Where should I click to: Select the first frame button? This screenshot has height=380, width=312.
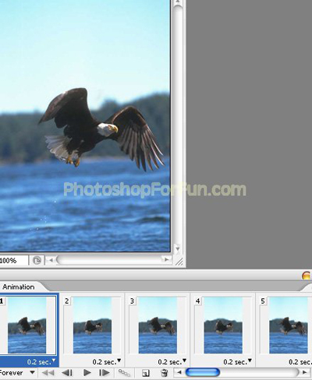coord(48,373)
